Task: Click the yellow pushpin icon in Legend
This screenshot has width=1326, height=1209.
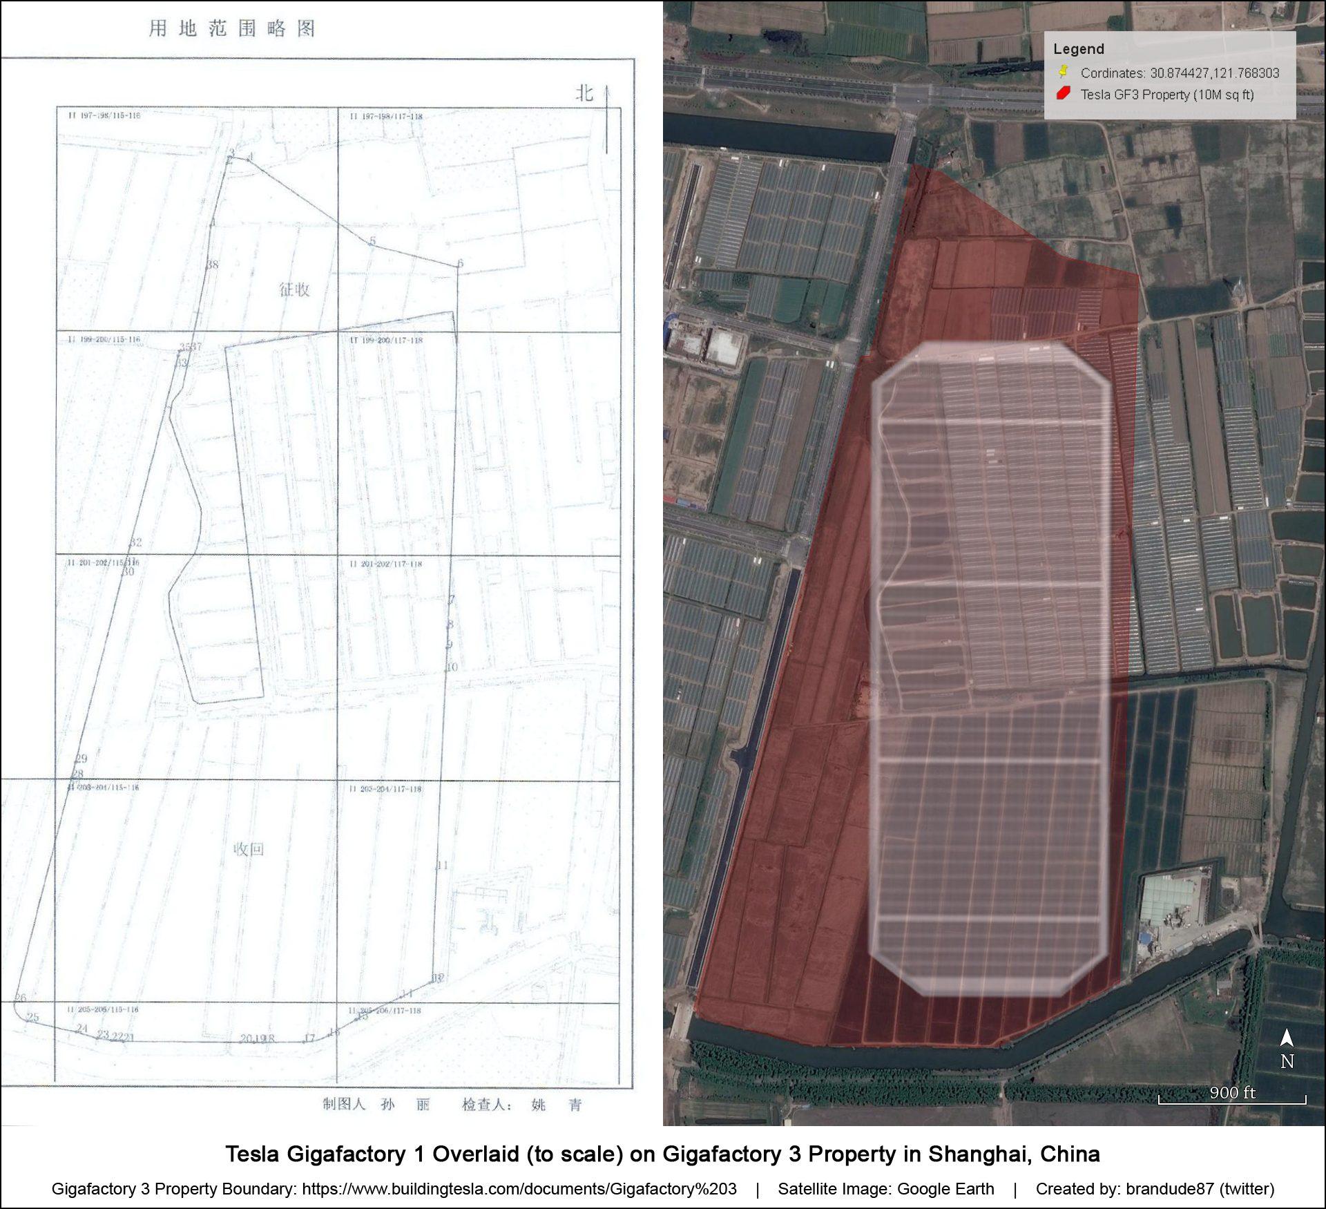Action: [x=1064, y=71]
